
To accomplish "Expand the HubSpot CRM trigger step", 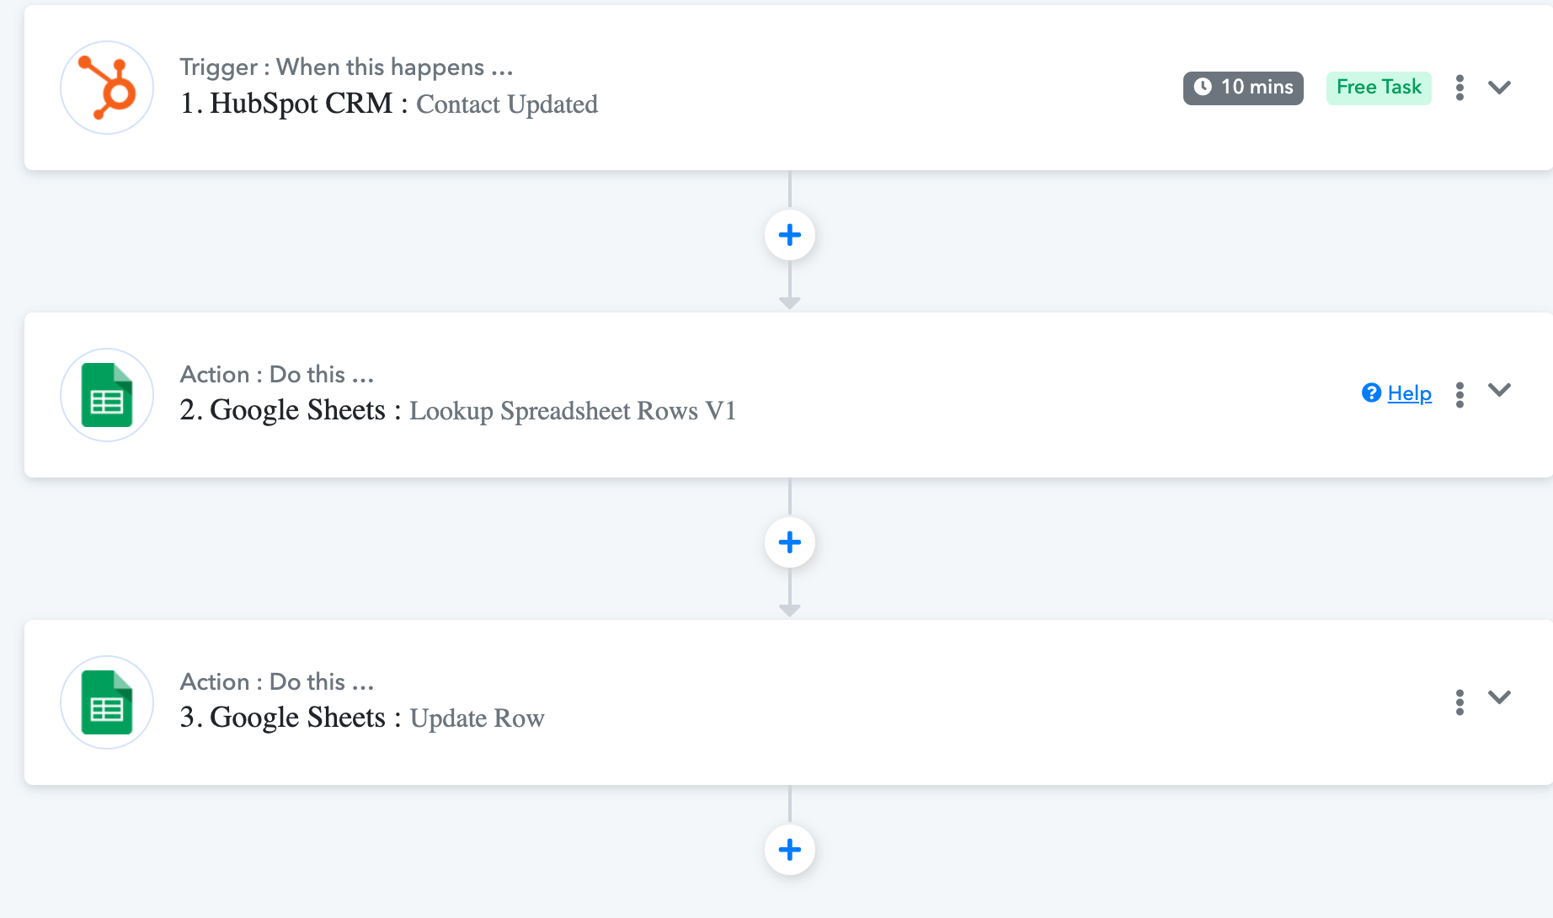I will [1499, 87].
